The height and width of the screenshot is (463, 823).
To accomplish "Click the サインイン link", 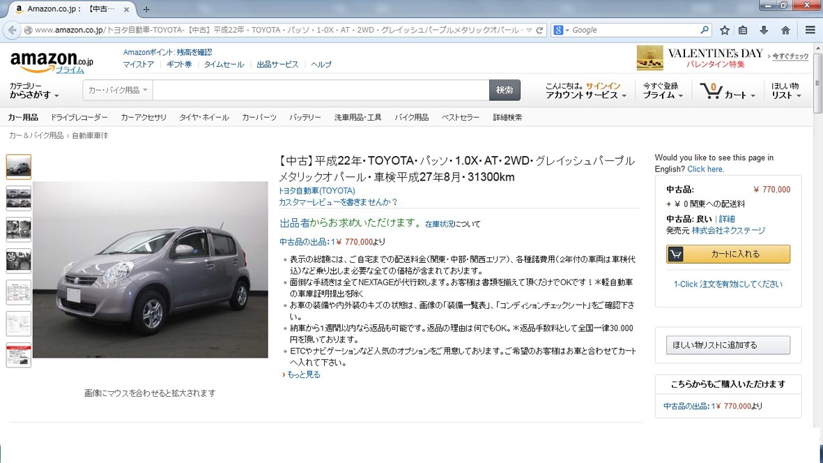I will pyautogui.click(x=603, y=86).
